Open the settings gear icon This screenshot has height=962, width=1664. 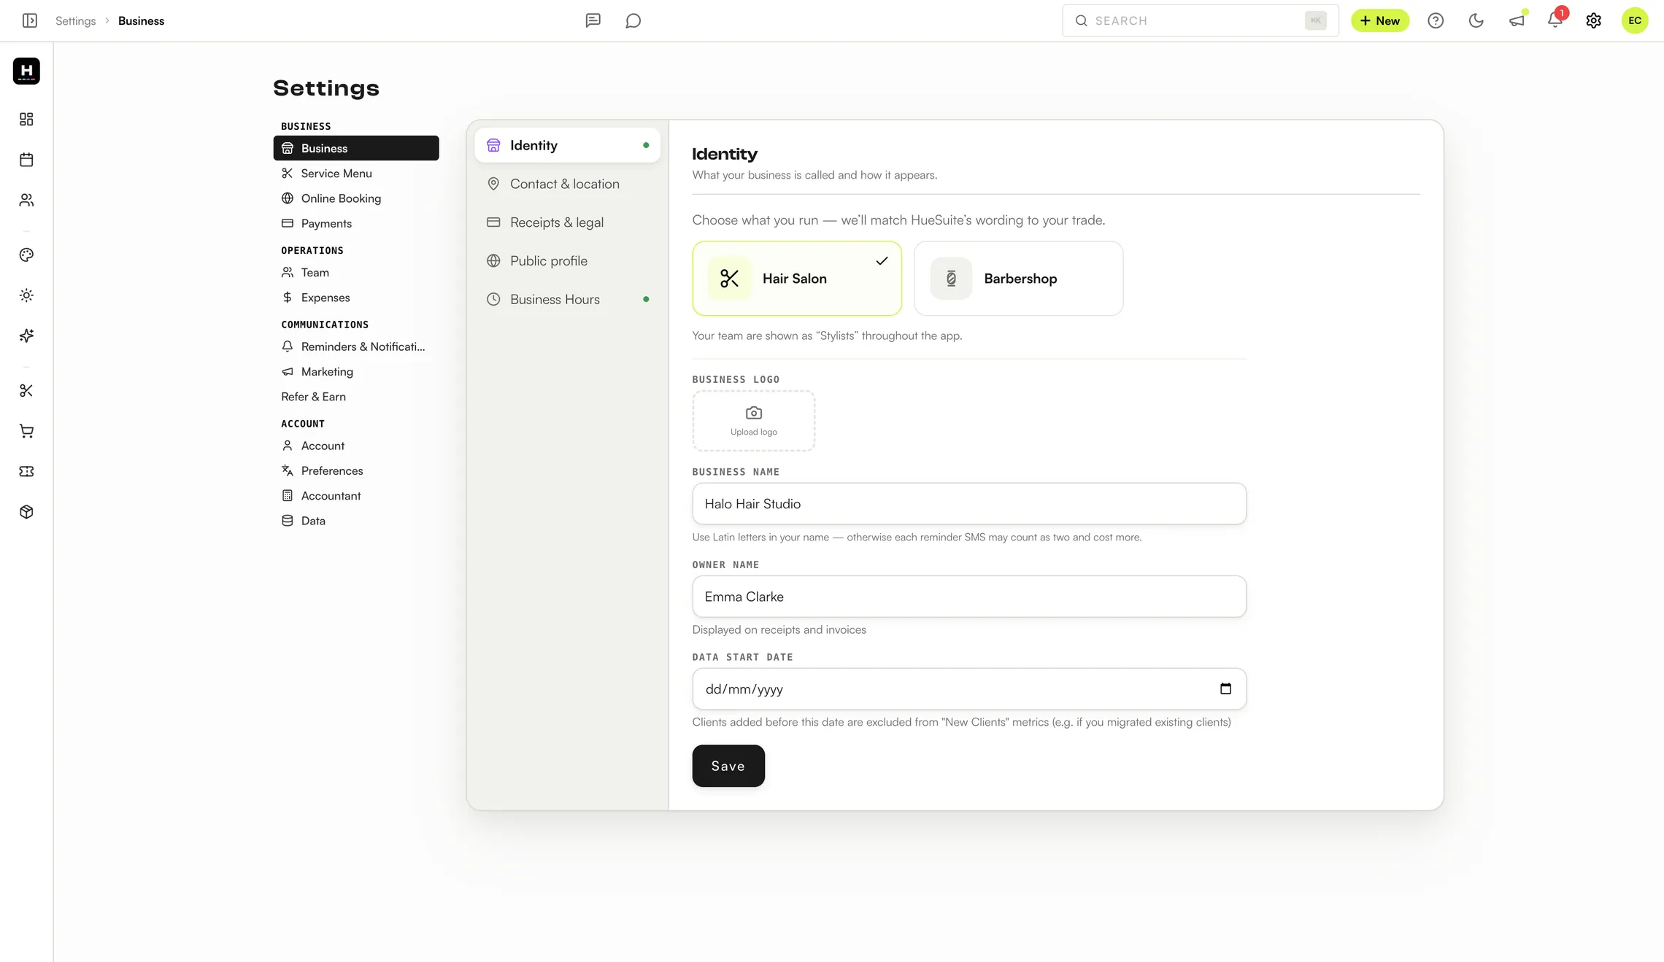(x=1594, y=20)
